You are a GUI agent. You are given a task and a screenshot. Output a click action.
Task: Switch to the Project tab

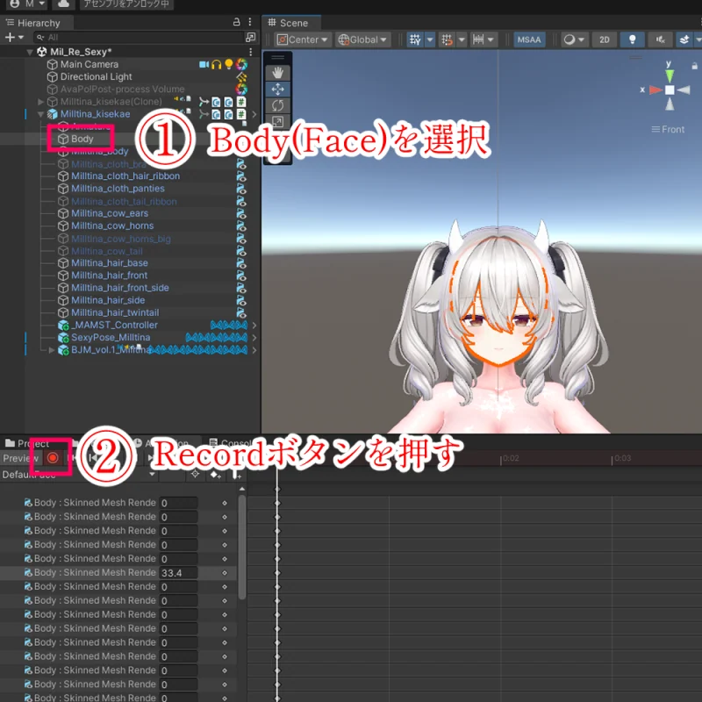28,443
